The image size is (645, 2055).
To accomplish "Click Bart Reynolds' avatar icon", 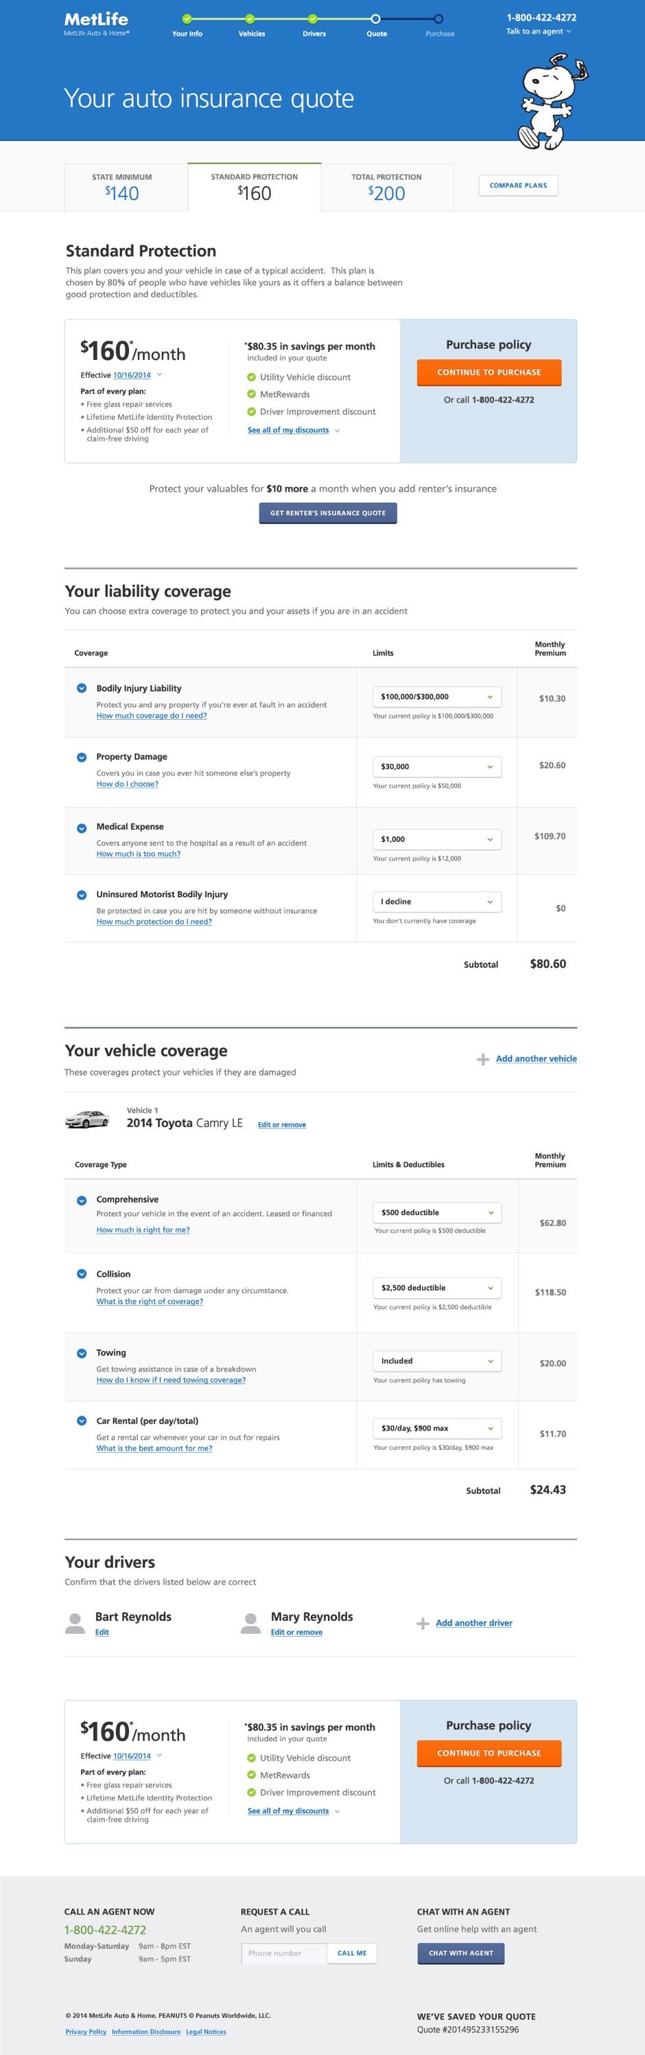I will point(75,1622).
